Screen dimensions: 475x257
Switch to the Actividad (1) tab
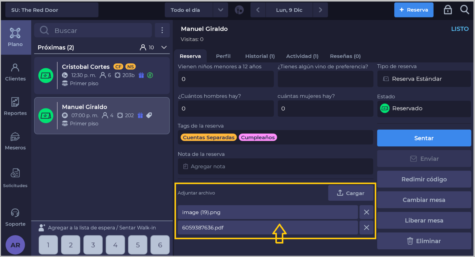[x=302, y=56]
